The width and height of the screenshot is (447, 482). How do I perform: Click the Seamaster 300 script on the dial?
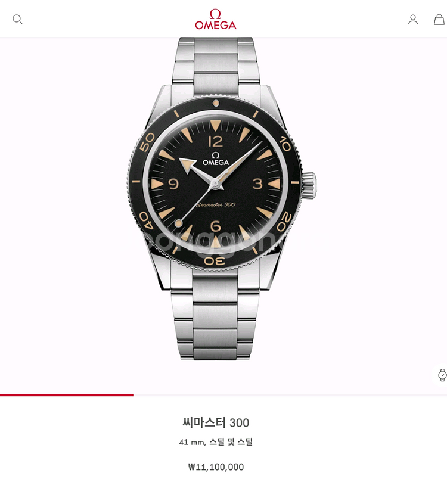[x=216, y=204]
